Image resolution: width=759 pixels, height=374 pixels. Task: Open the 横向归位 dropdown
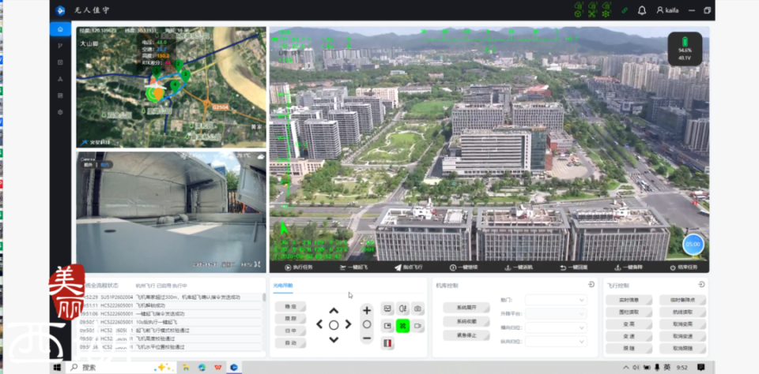556,327
